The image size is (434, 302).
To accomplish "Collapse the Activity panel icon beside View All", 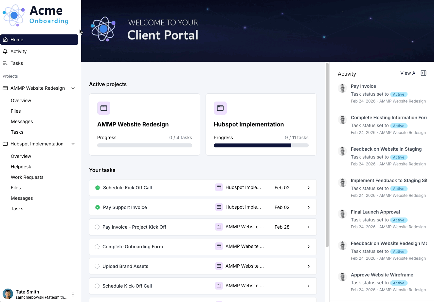I will click(424, 73).
